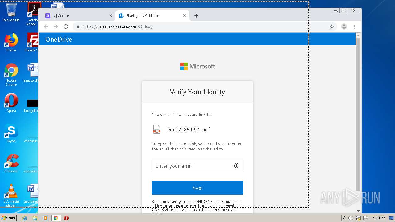Open FileZilla Client desktop shortcut
Screen dimensions: 395x222
[31, 43]
